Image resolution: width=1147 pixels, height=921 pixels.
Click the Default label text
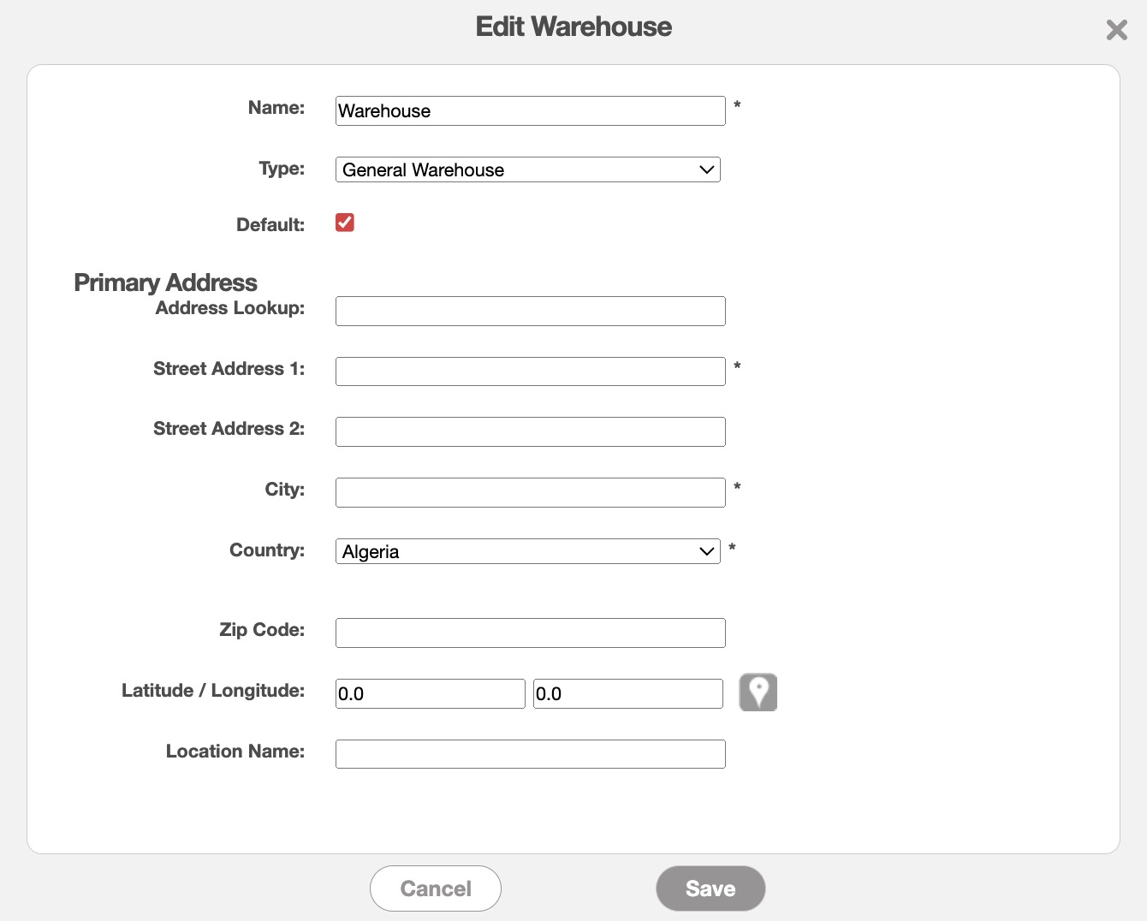(270, 225)
